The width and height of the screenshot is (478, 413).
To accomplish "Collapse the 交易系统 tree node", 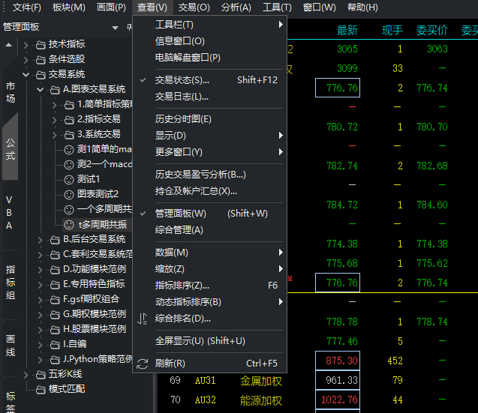I will [26, 74].
